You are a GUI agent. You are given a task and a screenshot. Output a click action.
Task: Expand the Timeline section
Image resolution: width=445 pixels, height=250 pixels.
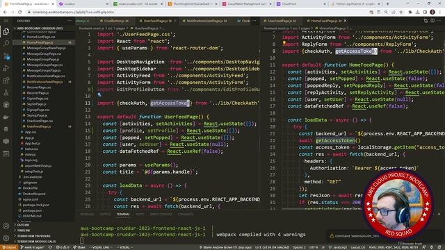(24, 231)
